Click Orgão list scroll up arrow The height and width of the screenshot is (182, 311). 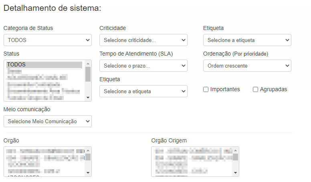(x=88, y=150)
